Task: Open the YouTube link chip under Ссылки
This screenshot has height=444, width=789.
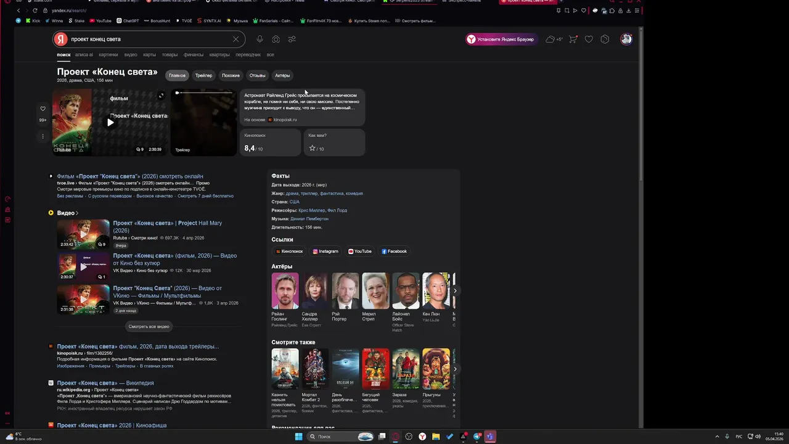Action: click(360, 251)
